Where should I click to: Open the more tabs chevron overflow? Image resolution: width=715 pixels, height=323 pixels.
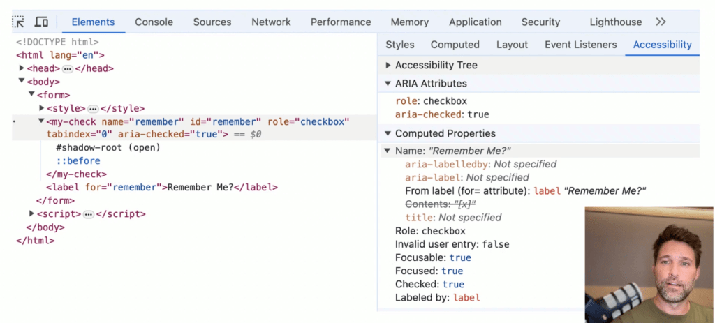(661, 22)
